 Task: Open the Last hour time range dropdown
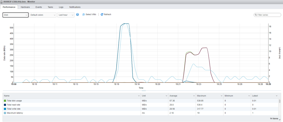pos(66,15)
